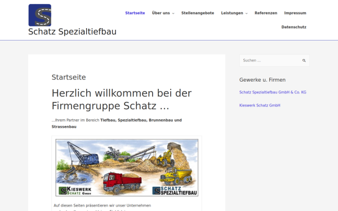Expand the Über uns submenu chevron
The width and height of the screenshot is (338, 211).
point(173,14)
